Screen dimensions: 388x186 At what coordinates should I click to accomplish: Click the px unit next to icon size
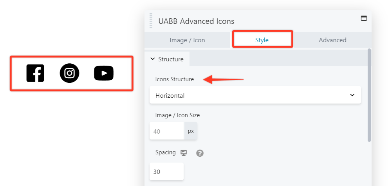tap(191, 131)
